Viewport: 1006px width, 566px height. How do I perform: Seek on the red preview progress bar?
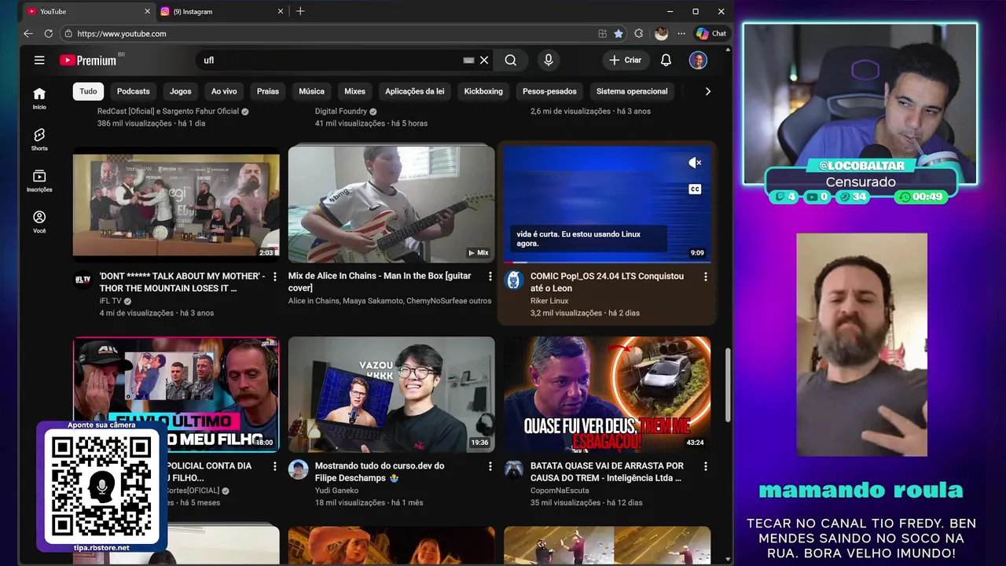(607, 262)
